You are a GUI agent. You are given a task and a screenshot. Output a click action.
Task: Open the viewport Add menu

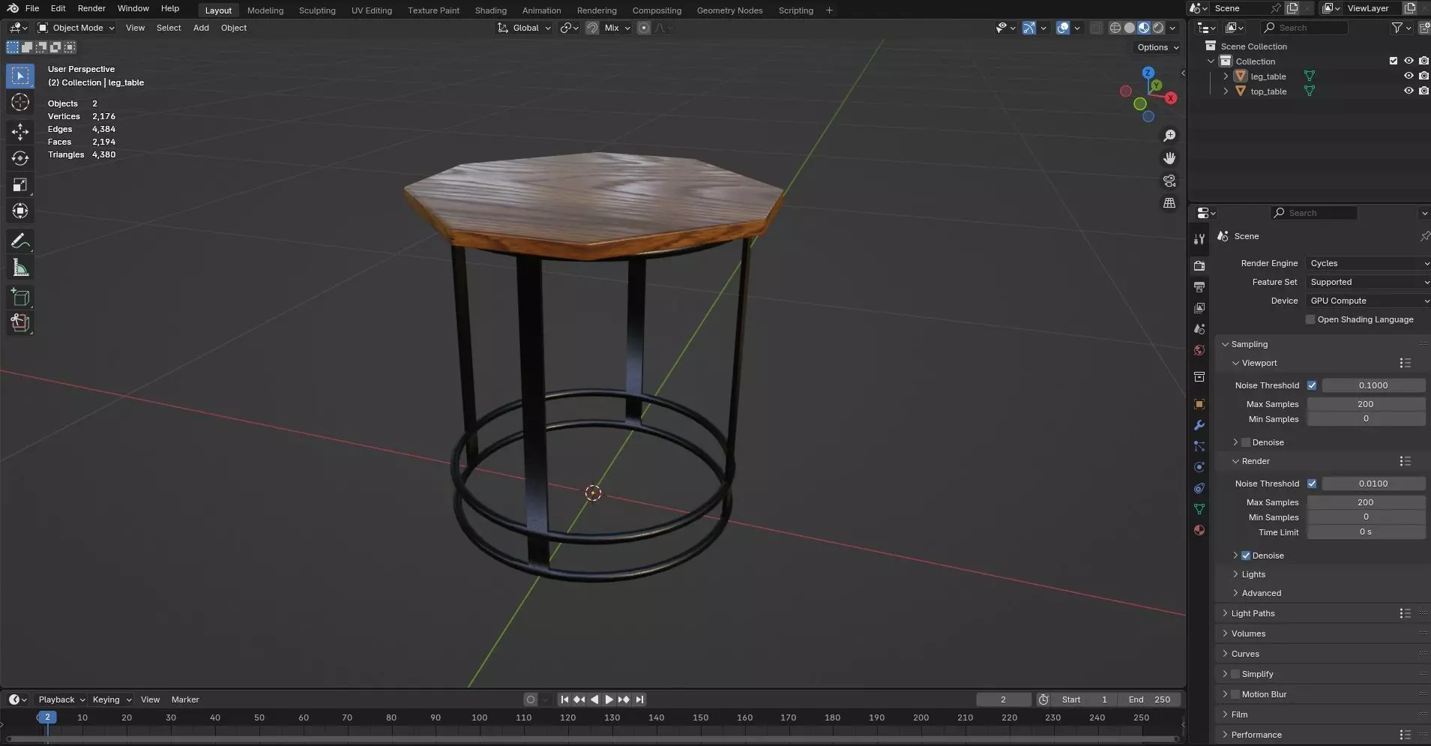[x=201, y=28]
